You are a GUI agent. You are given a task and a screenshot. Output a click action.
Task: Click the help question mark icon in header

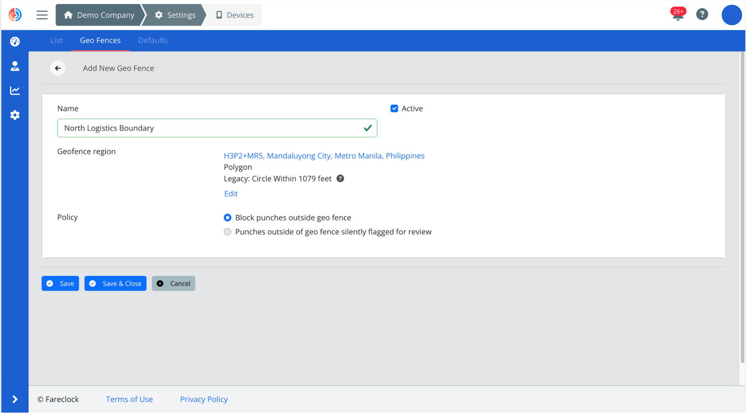coord(702,15)
